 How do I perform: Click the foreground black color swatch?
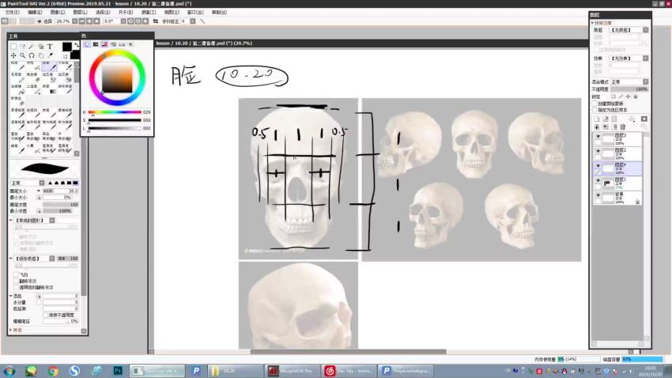pos(67,47)
